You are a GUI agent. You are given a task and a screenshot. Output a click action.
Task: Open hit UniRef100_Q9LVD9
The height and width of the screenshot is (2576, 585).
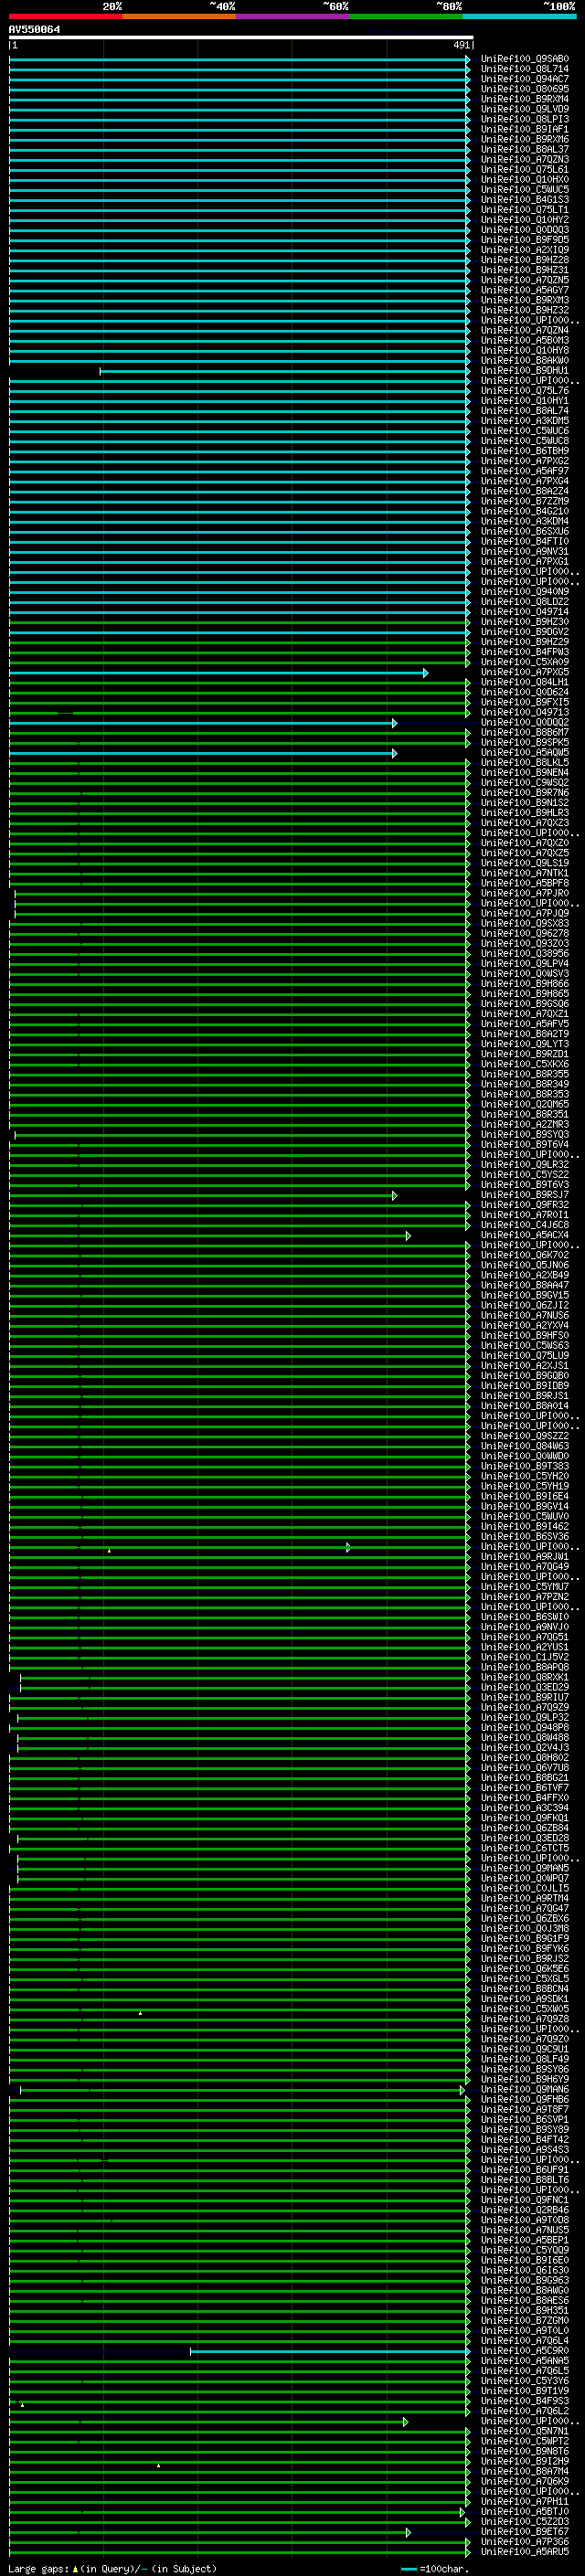pos(524,109)
